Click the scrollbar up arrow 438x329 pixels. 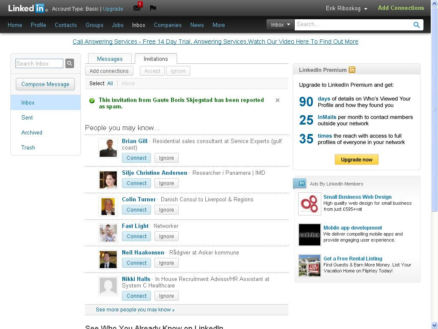(435, 3)
